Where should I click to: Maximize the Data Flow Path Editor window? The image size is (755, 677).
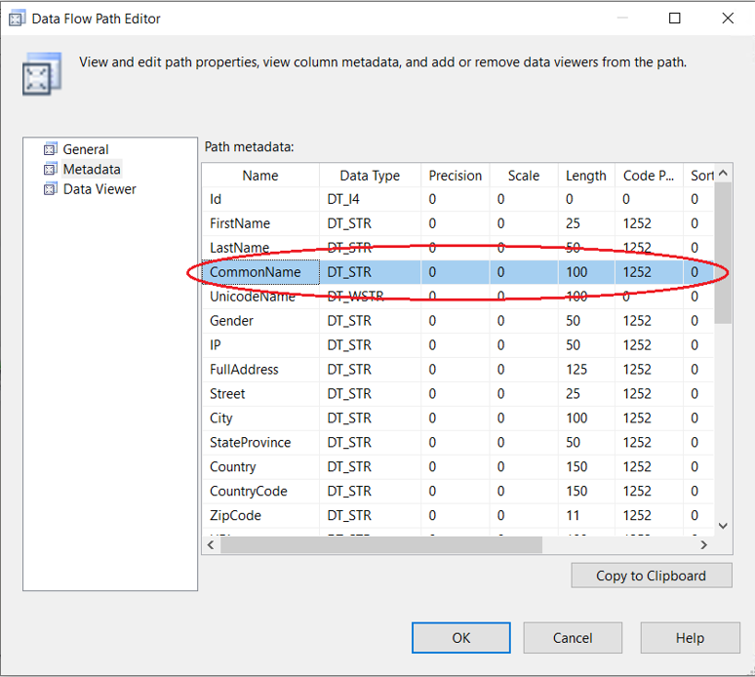(675, 19)
